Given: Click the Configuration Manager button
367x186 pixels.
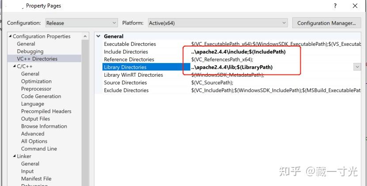Looking at the screenshot, I should (326, 23).
